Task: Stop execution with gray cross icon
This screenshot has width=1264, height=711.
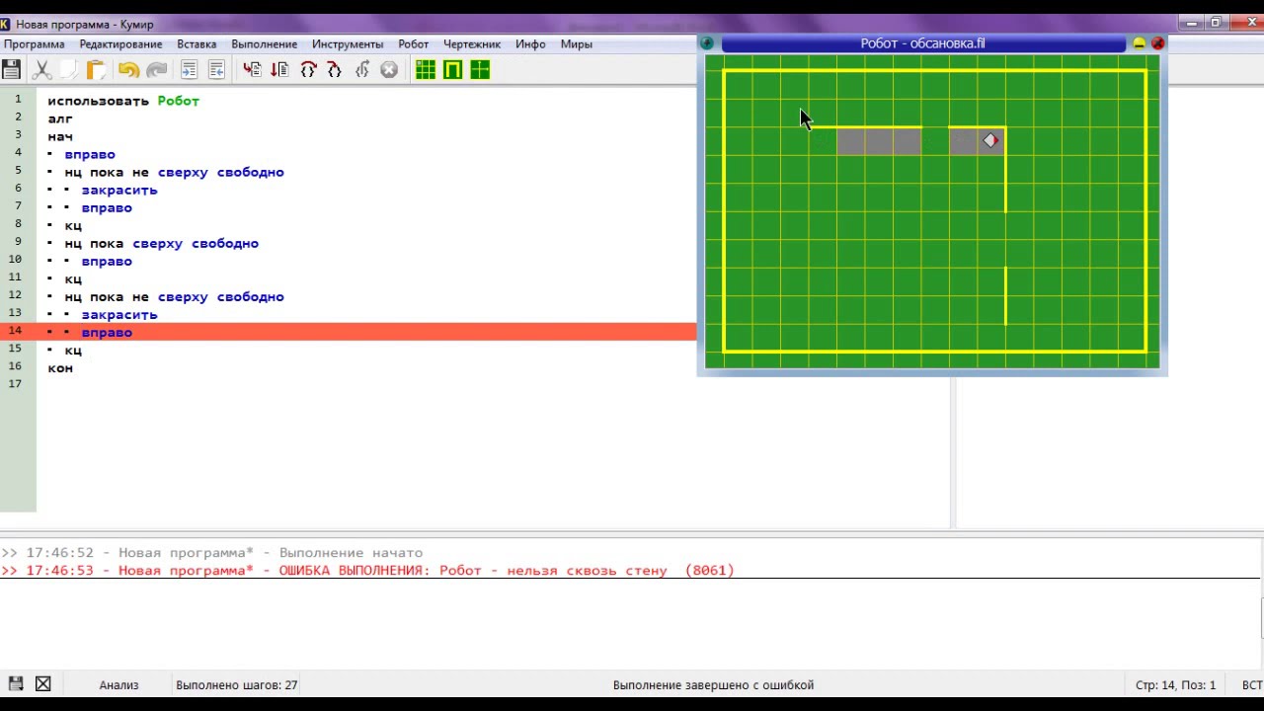Action: (x=389, y=69)
